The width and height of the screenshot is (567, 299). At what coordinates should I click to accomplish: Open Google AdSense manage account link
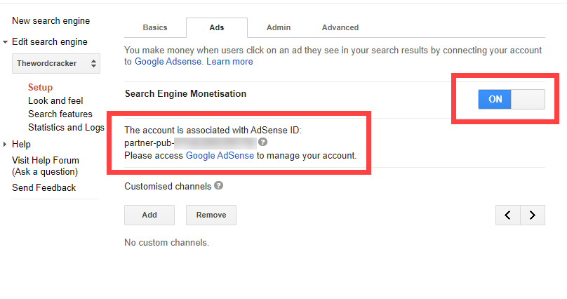(x=220, y=155)
